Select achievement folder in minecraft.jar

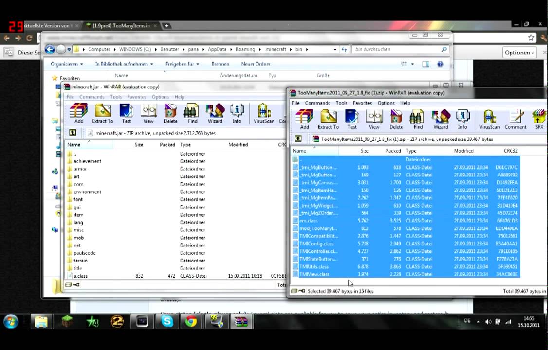click(88, 161)
